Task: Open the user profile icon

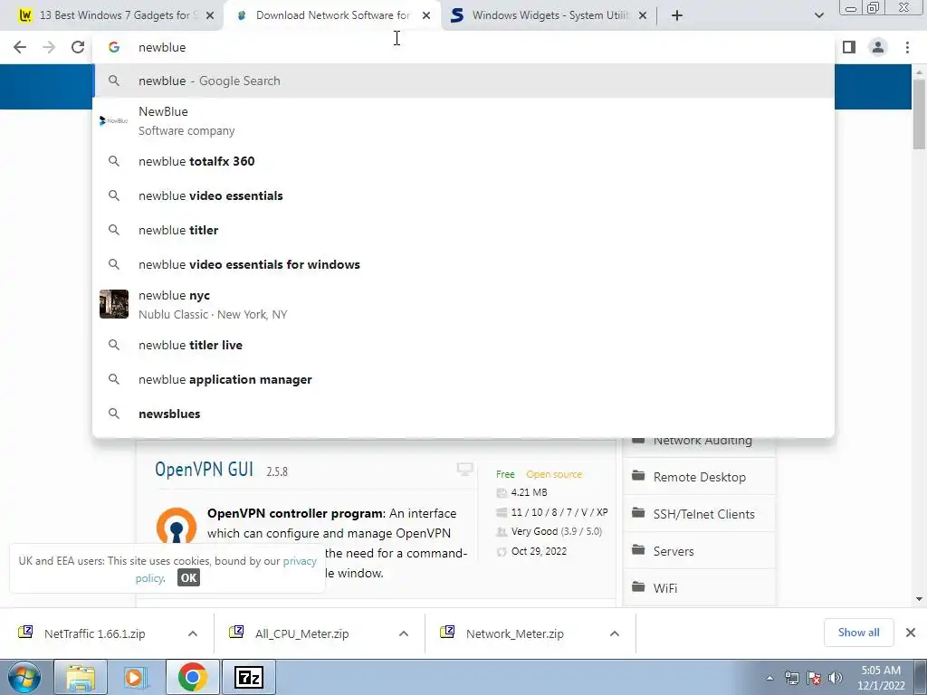Action: [878, 47]
